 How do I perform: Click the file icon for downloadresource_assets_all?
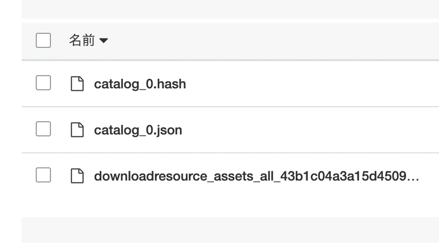coord(78,176)
